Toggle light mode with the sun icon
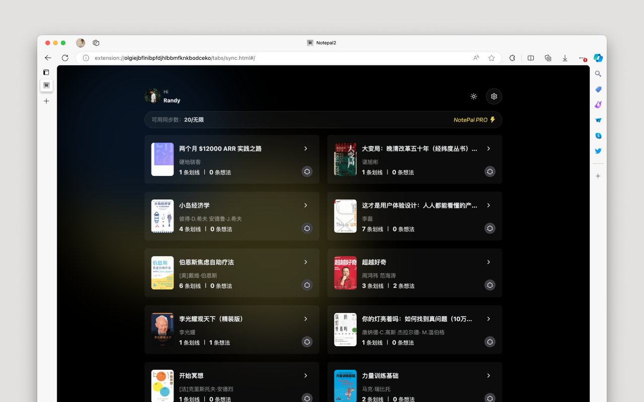Screen dimensions: 644x402 tap(473, 96)
